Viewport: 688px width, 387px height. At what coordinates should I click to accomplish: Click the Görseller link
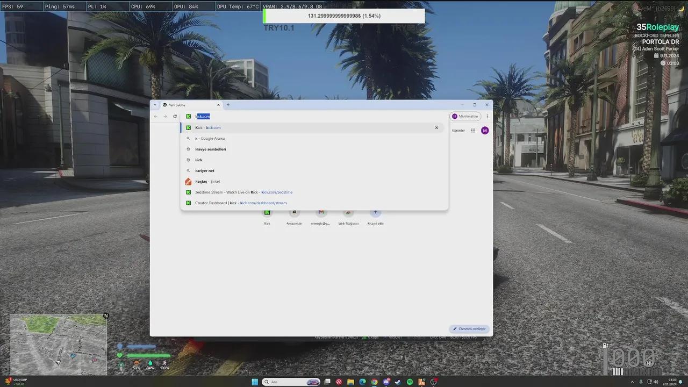[458, 131]
